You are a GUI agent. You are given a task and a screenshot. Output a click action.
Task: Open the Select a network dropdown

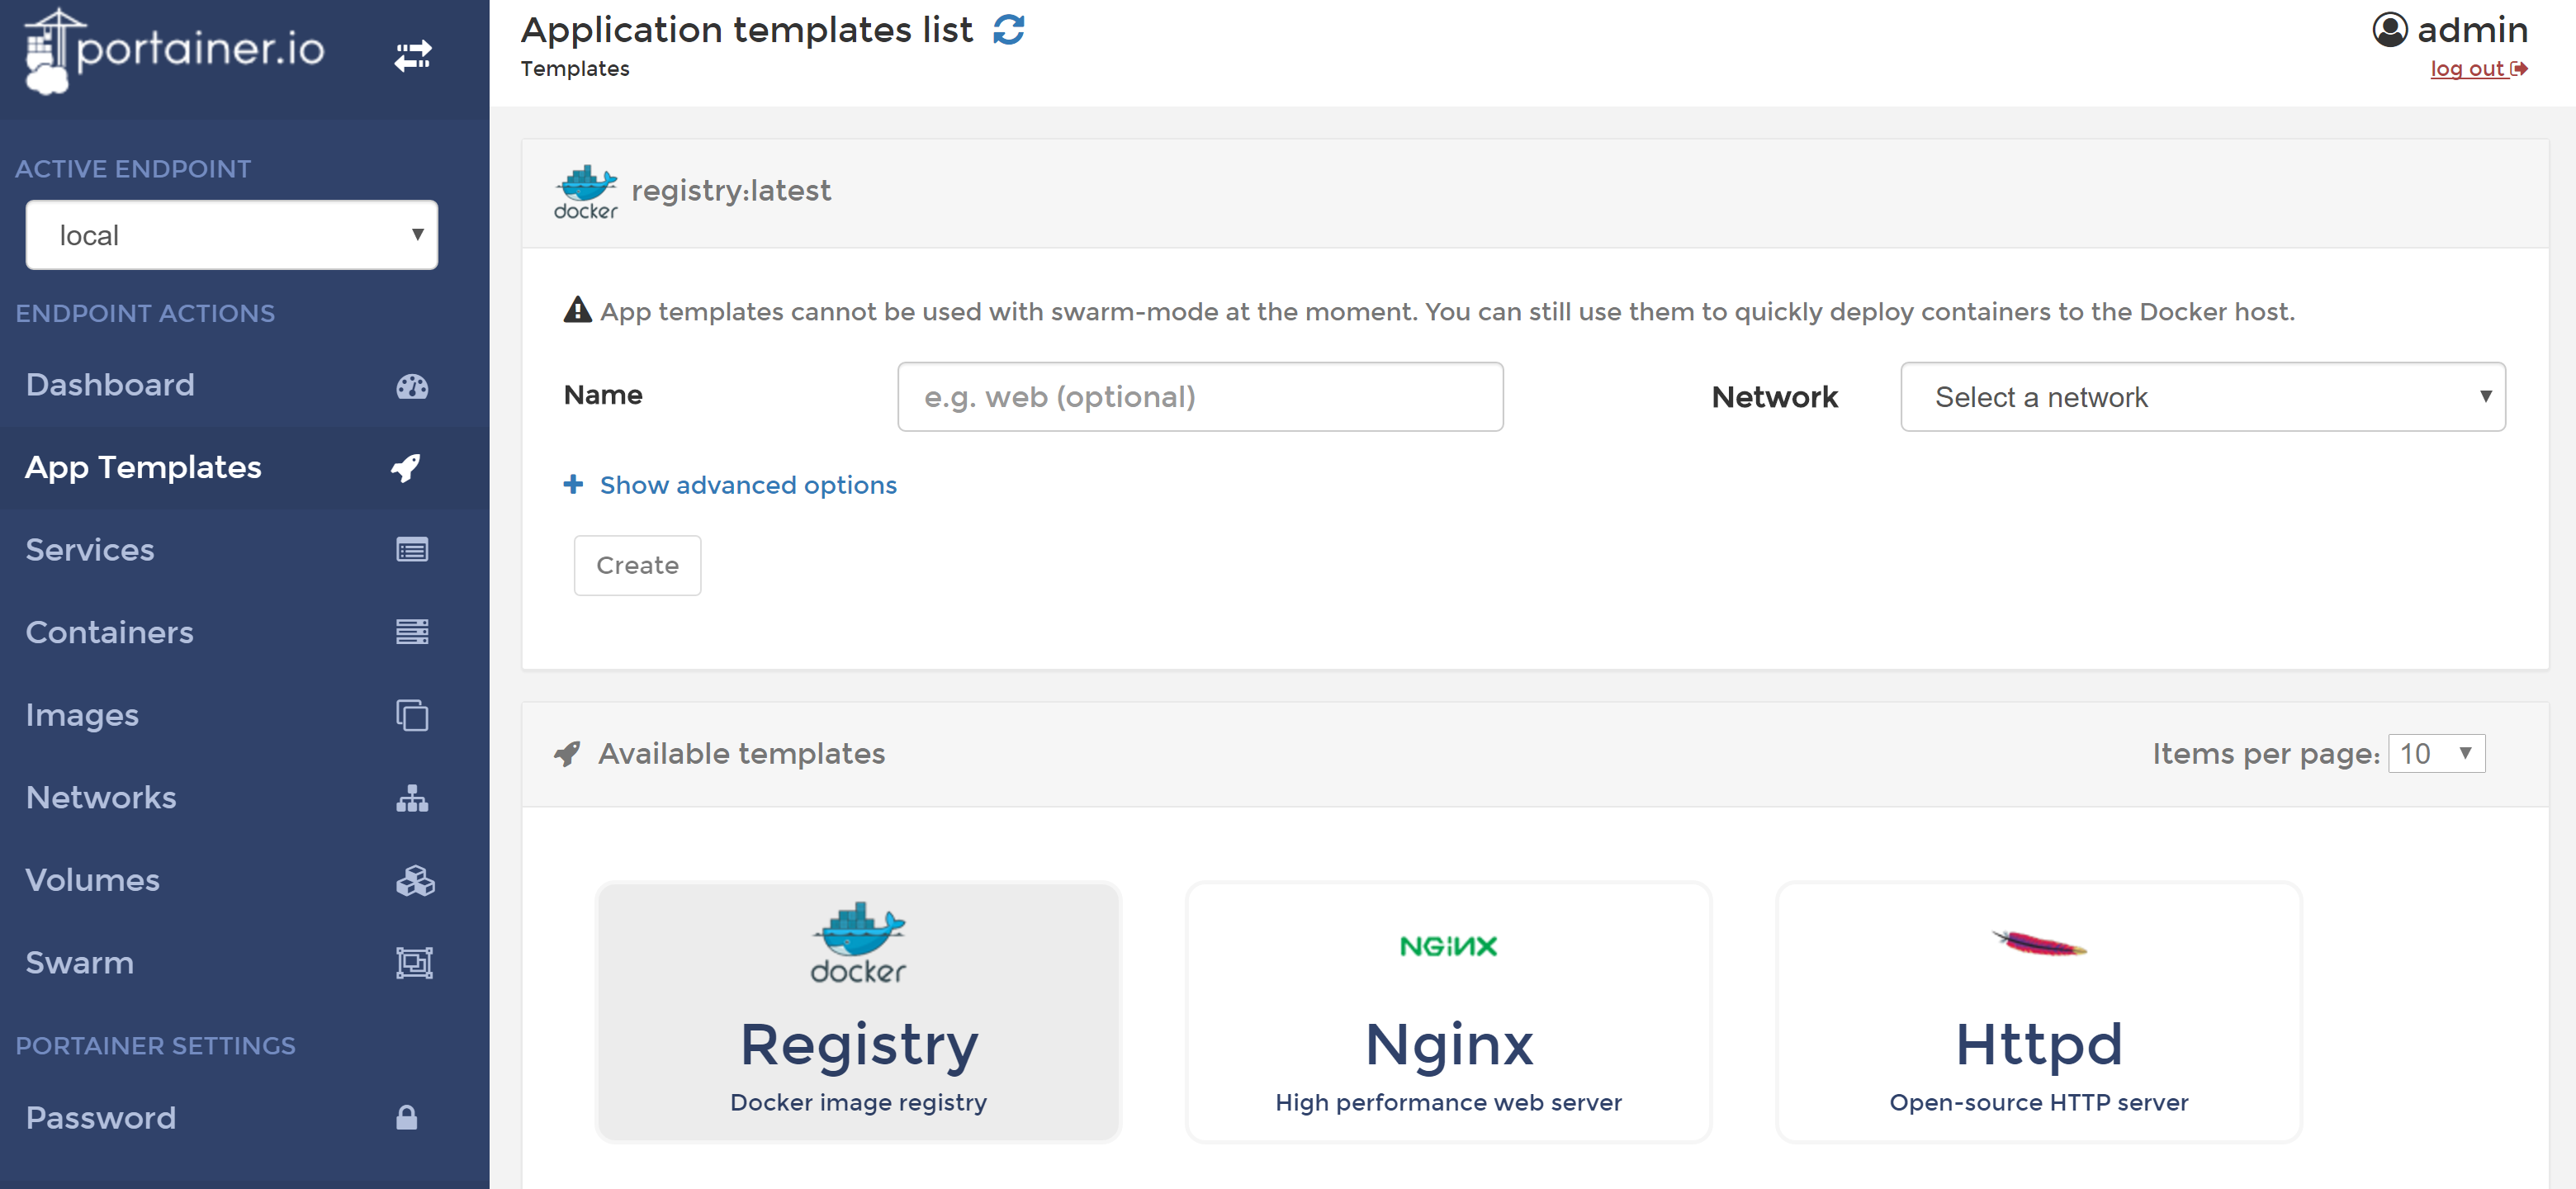2202,397
